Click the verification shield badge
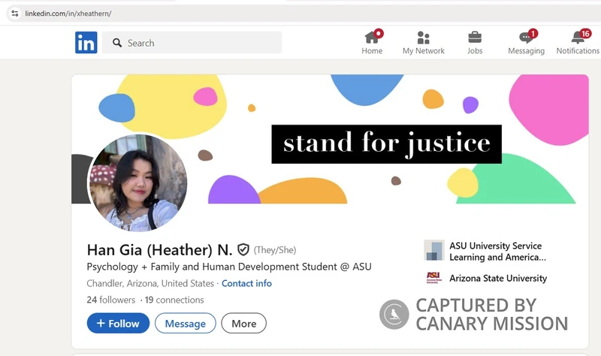This screenshot has width=601, height=356. pos(243,250)
